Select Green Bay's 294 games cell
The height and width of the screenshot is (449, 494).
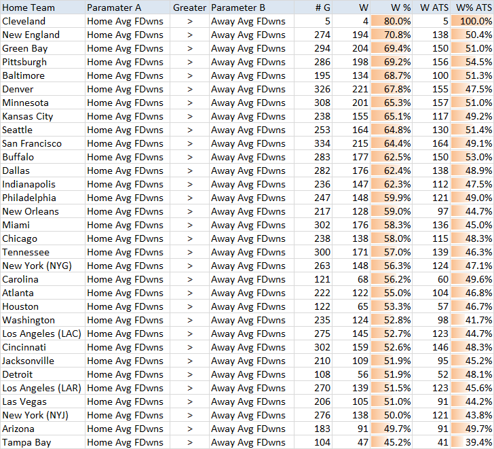313,48
